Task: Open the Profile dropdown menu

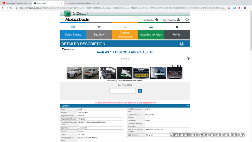Action: pos(177,35)
